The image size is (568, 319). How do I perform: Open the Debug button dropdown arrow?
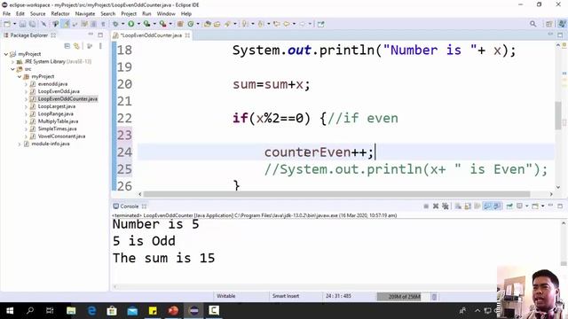122,24
